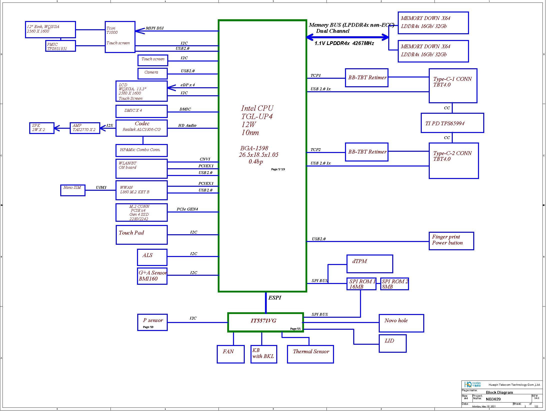Click the KB with BKL block
The width and height of the screenshot is (548, 411).
[x=263, y=354]
